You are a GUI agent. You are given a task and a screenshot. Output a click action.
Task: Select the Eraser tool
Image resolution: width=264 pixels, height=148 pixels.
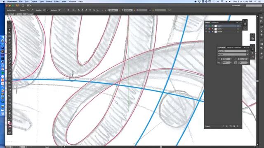click(x=9, y=63)
